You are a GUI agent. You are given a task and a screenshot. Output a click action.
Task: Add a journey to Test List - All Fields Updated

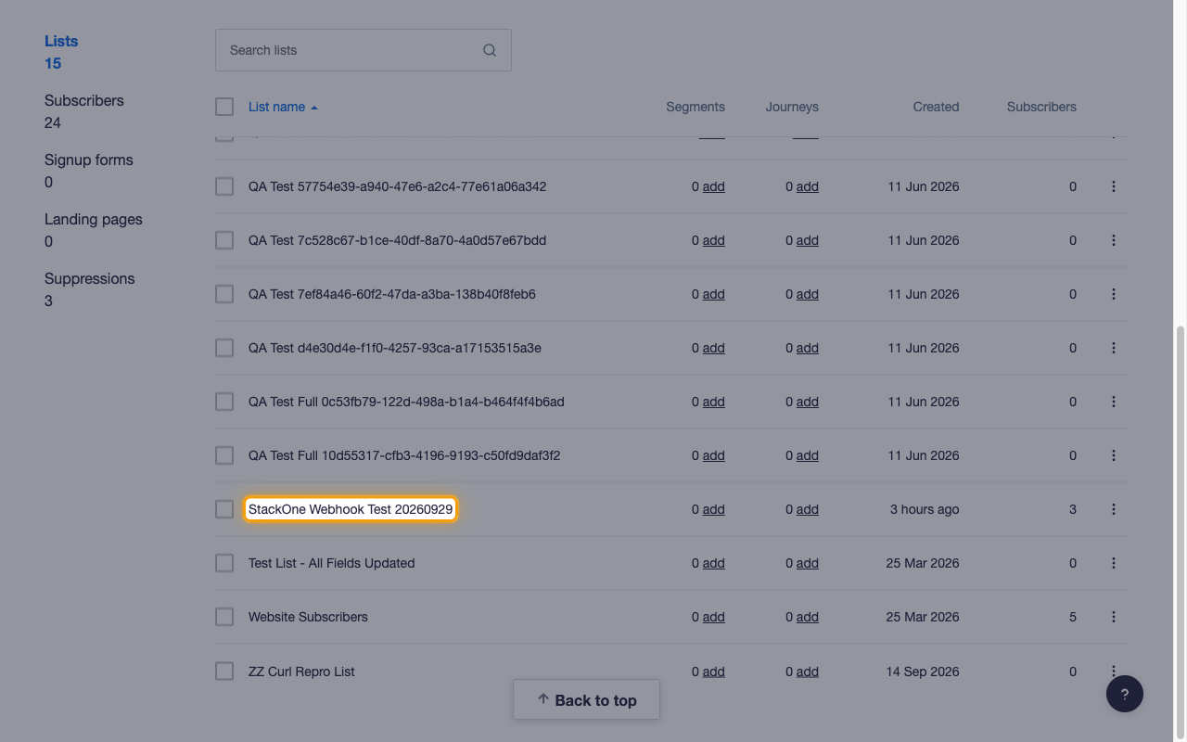[x=807, y=563]
